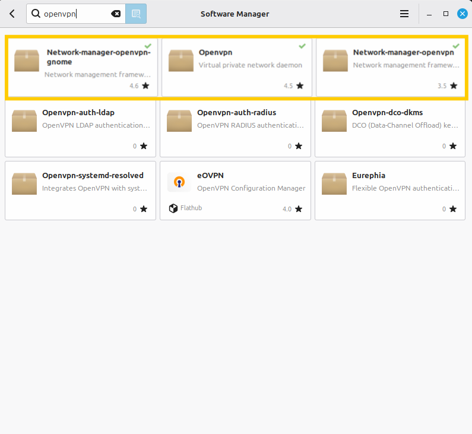Click the eOVPN keyhole app icon
472x434 pixels.
179,182
